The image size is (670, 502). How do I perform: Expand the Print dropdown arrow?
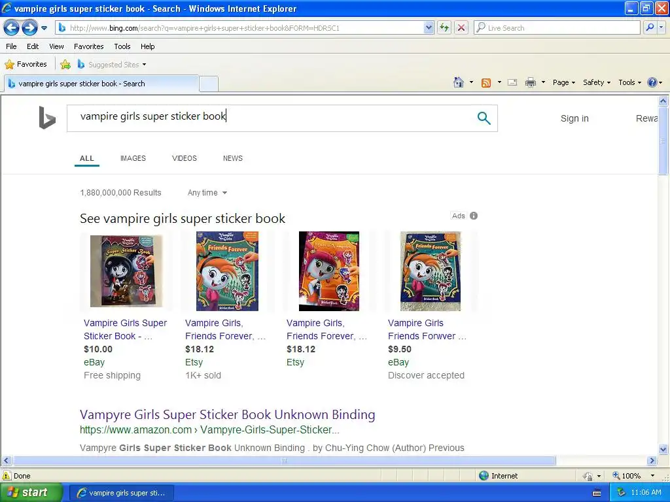[543, 82]
